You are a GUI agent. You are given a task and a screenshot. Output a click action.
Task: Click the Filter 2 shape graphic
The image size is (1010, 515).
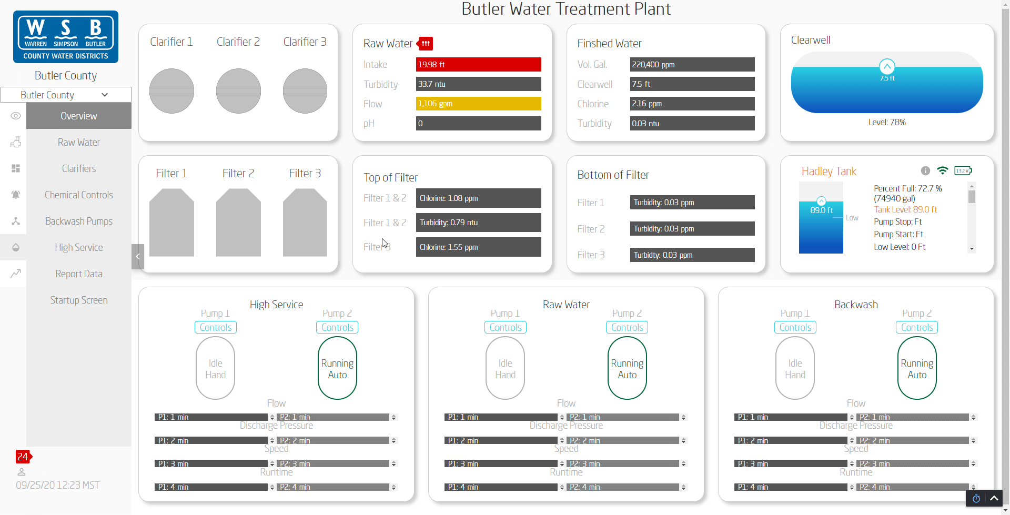[x=238, y=223]
